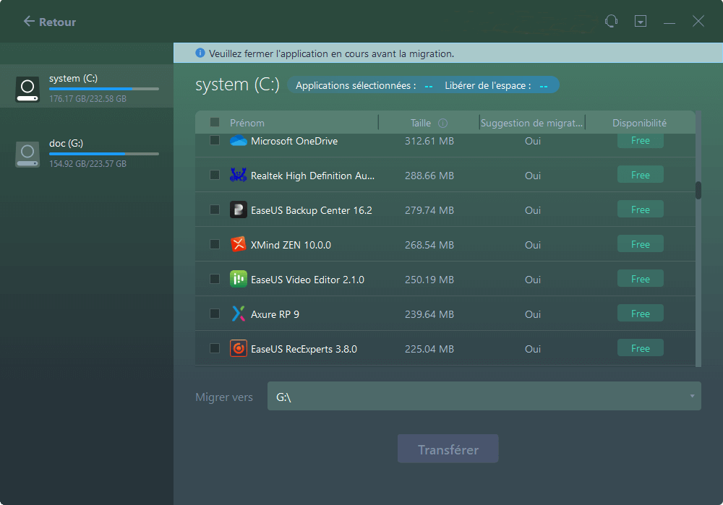Click the 225.04 MB size value
This screenshot has width=723, height=505.
(429, 349)
